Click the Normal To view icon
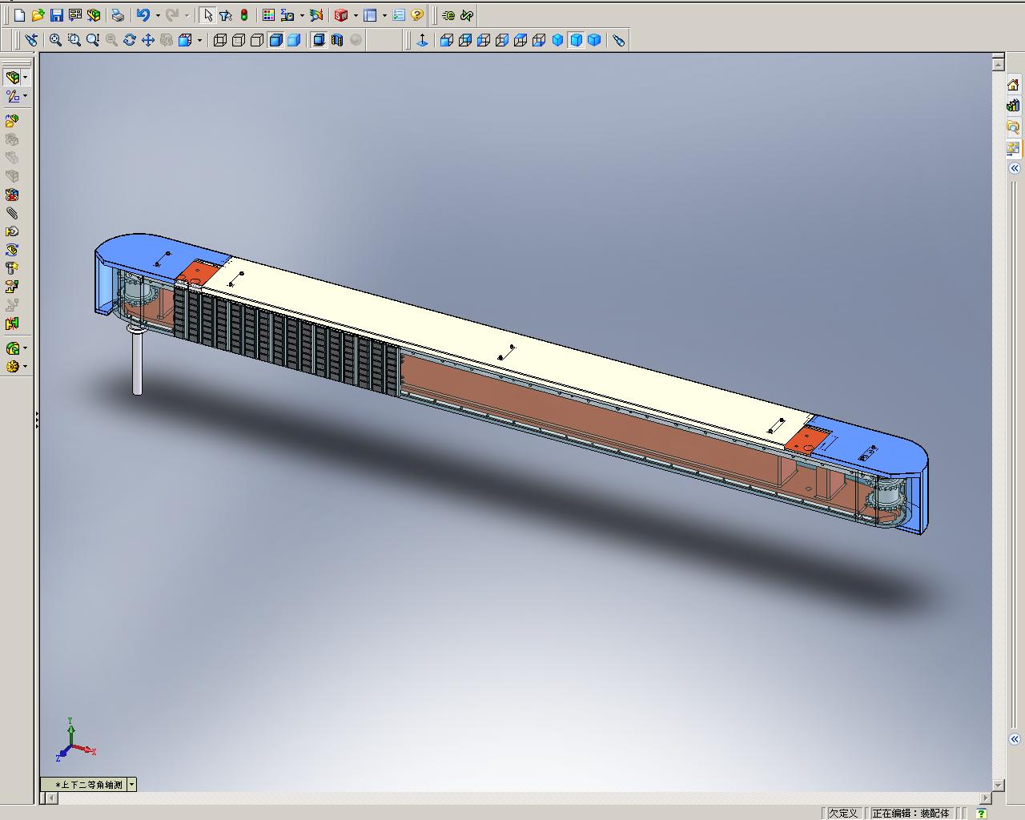 (x=422, y=40)
